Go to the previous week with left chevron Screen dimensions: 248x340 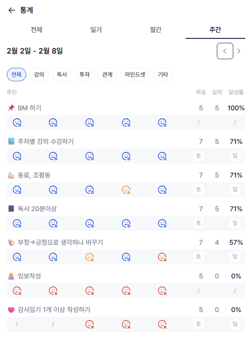click(x=225, y=51)
